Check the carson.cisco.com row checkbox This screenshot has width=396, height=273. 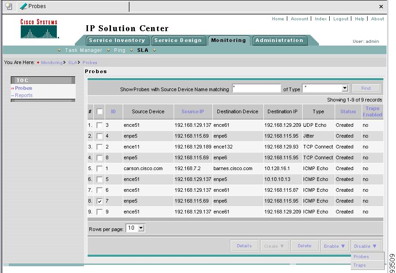[100, 169]
